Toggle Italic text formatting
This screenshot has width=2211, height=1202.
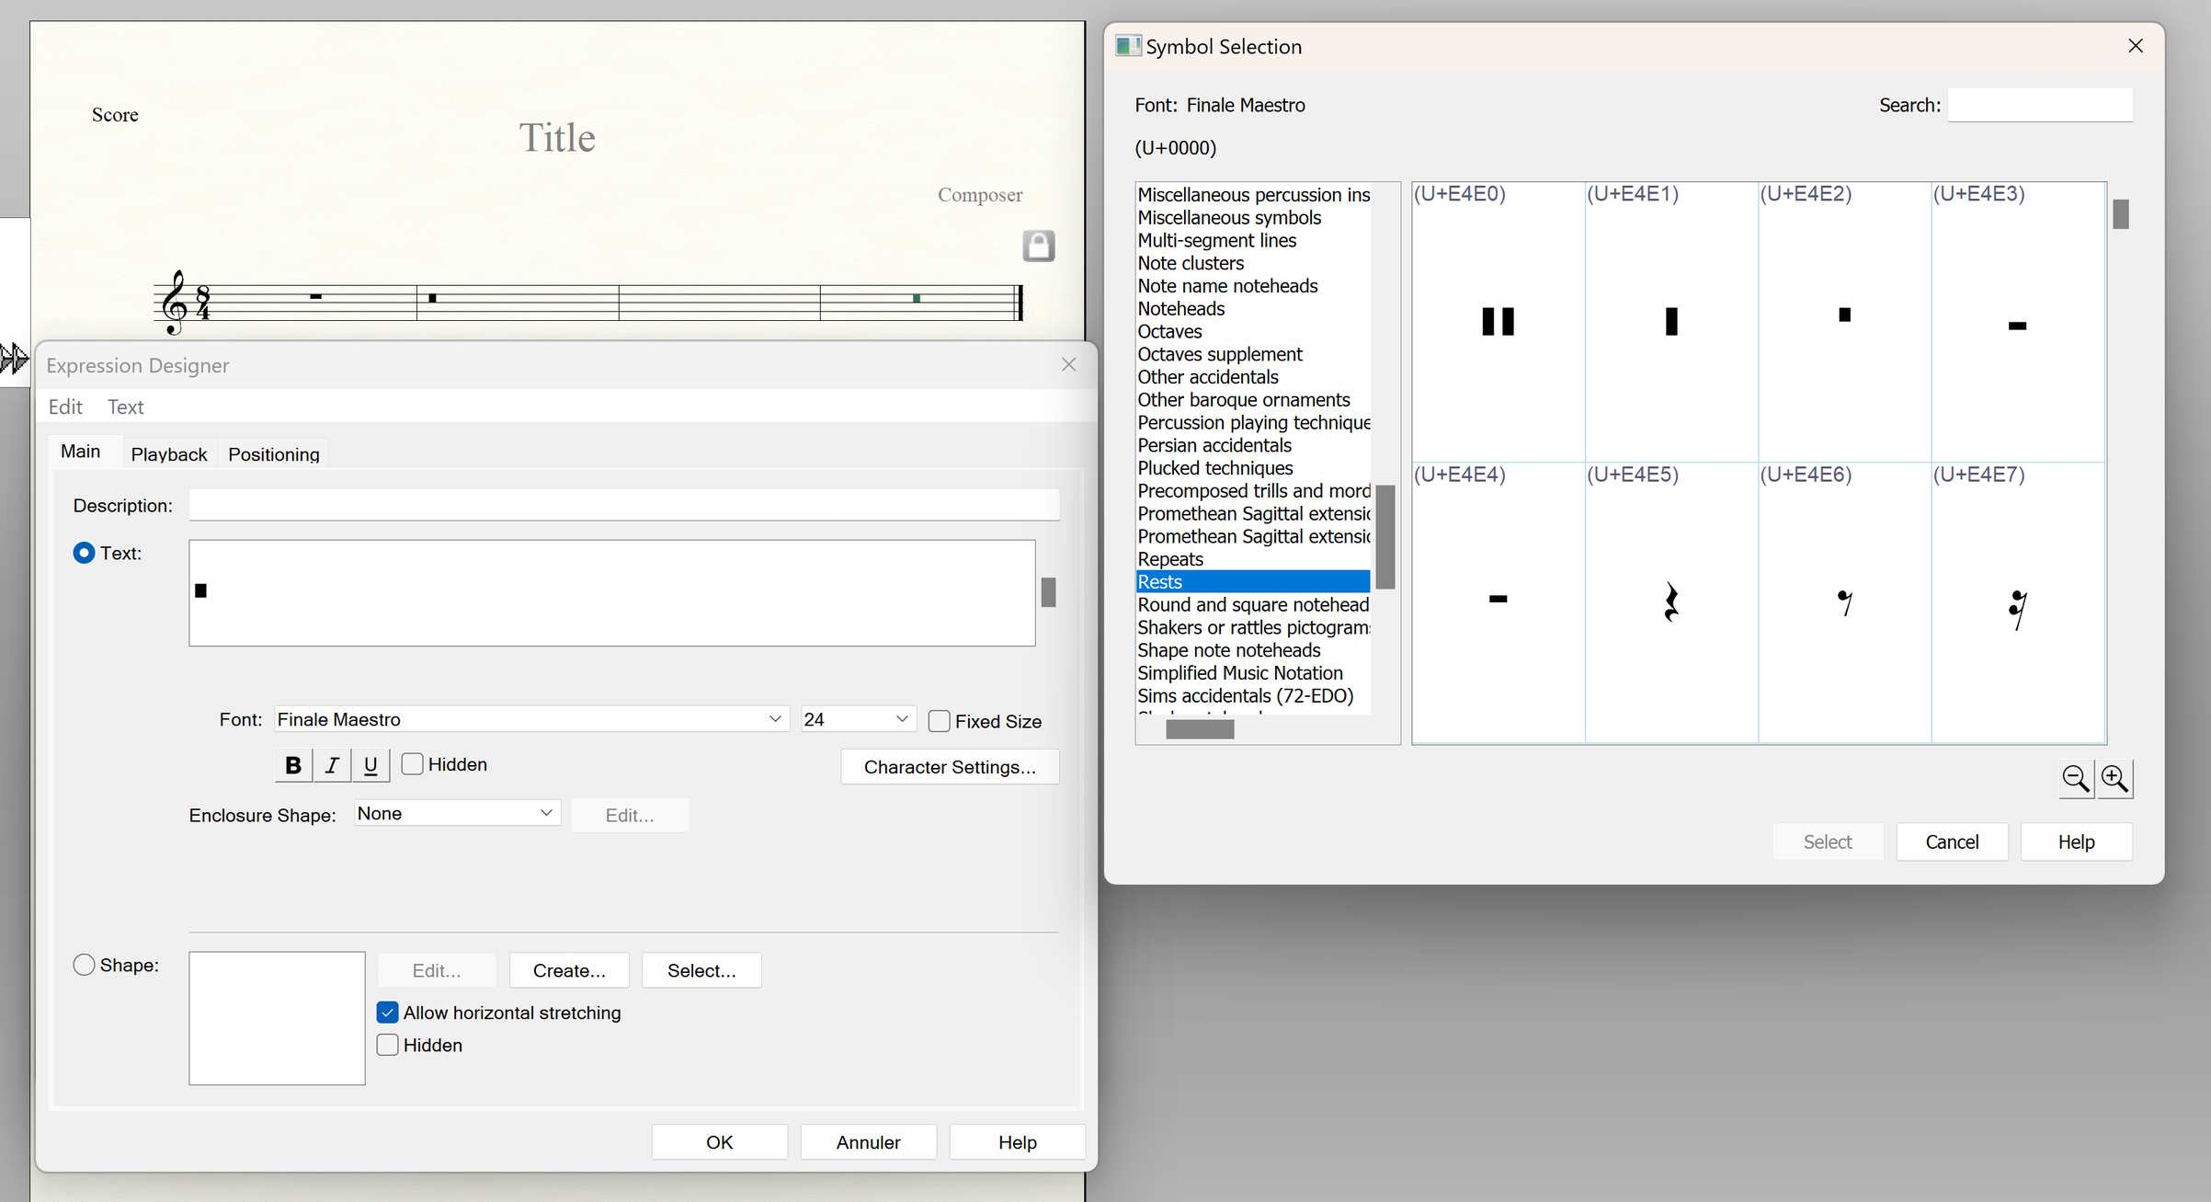(332, 765)
